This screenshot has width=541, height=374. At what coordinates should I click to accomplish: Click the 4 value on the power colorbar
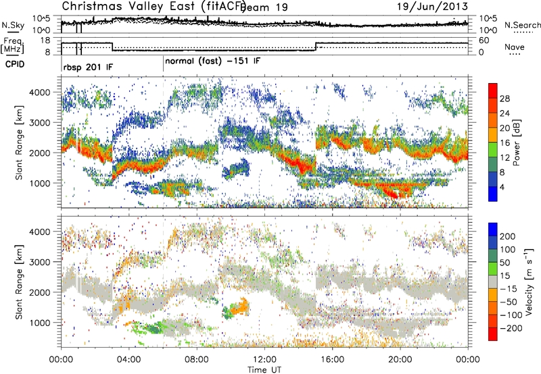coord(502,187)
